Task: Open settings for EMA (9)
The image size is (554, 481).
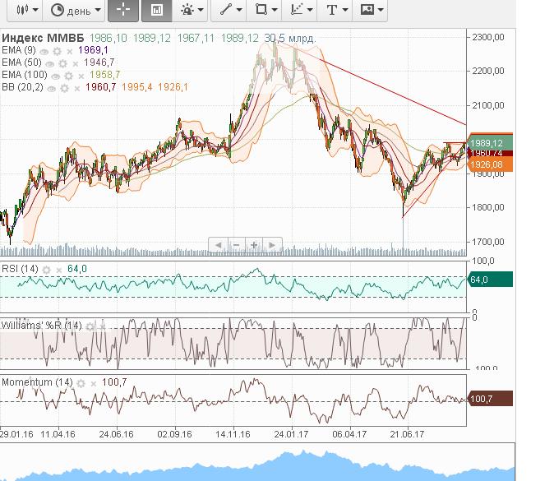Action: (57, 52)
